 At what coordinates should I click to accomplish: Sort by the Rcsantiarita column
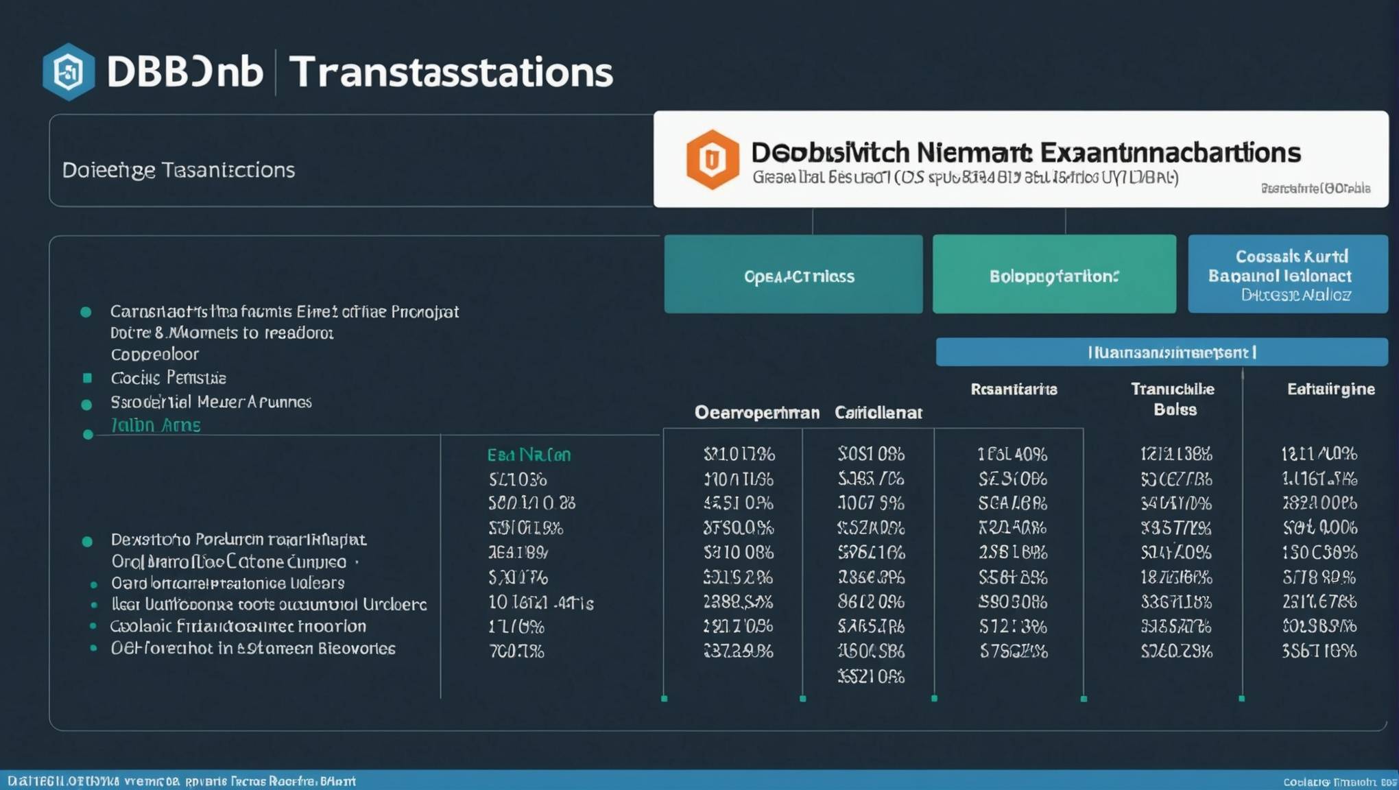pos(1014,390)
